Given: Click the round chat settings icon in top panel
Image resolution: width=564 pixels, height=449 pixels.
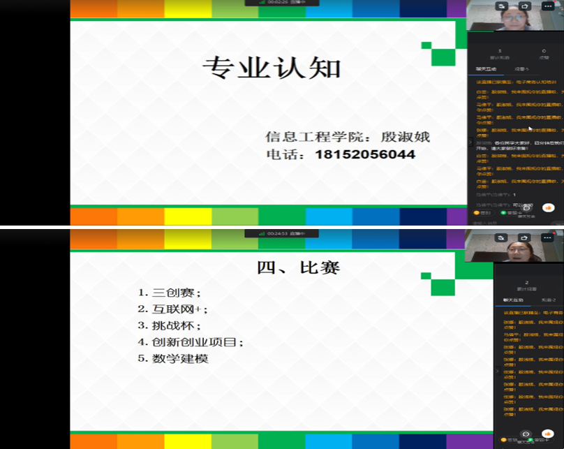Looking at the screenshot, I should [x=527, y=207].
